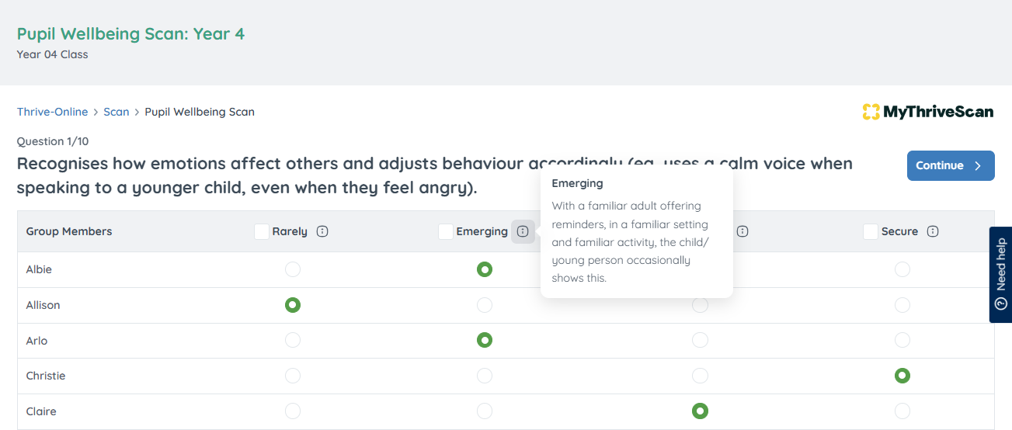
Task: Click info icon next to Secure
Action: [933, 231]
